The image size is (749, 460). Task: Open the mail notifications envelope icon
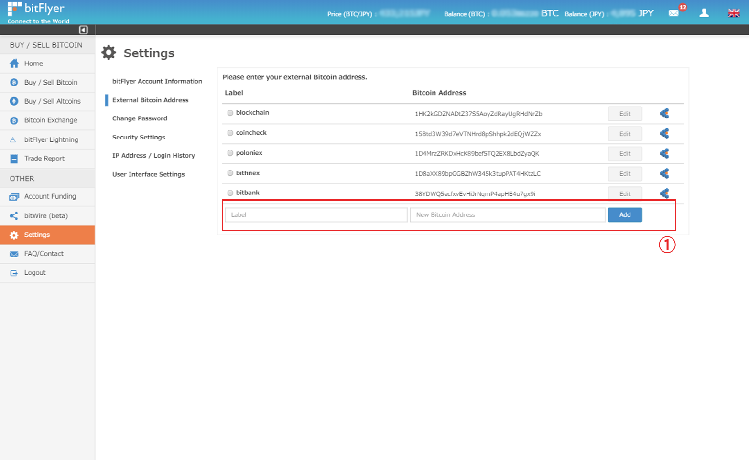coord(673,13)
